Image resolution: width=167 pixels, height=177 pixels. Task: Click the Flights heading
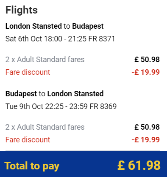(x=22, y=10)
